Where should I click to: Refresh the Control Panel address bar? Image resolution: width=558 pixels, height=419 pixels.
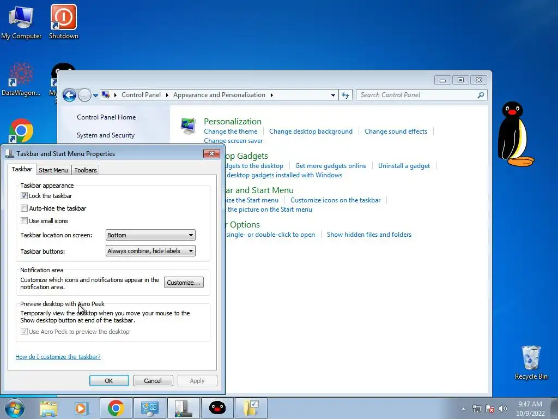pyautogui.click(x=345, y=95)
